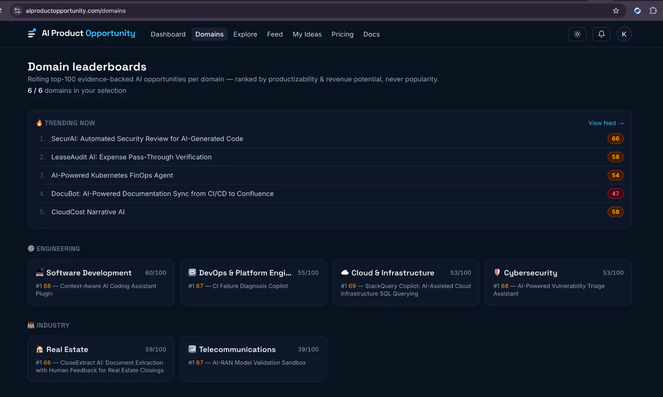Image resolution: width=663 pixels, height=397 pixels.
Task: Open SecurAI Automated Security Review trending item
Action: pyautogui.click(x=329, y=138)
